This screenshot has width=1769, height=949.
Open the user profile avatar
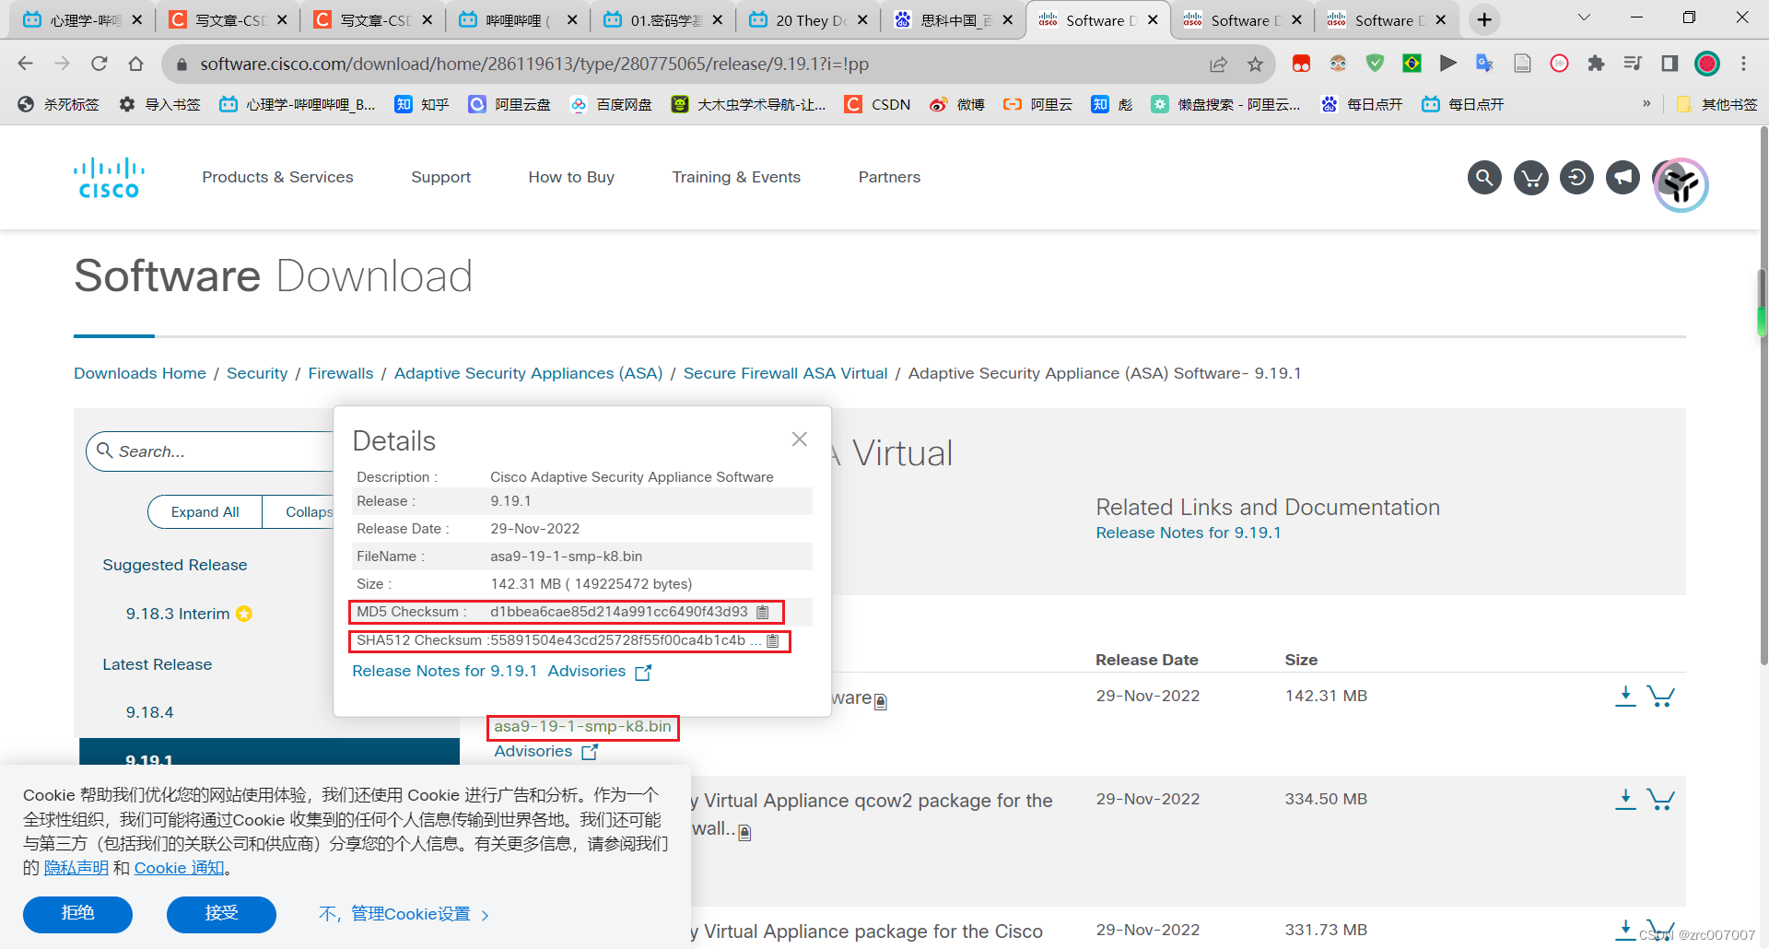click(1681, 184)
